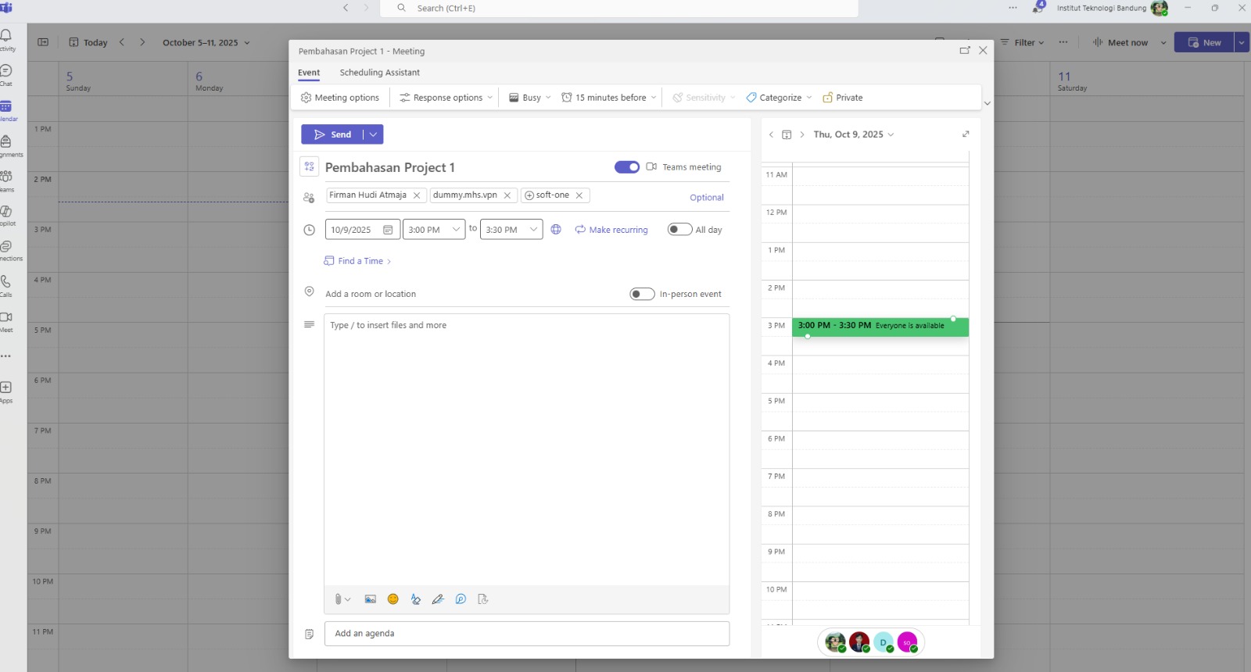Enable the All day toggle
This screenshot has width=1251, height=672.
[x=679, y=230]
